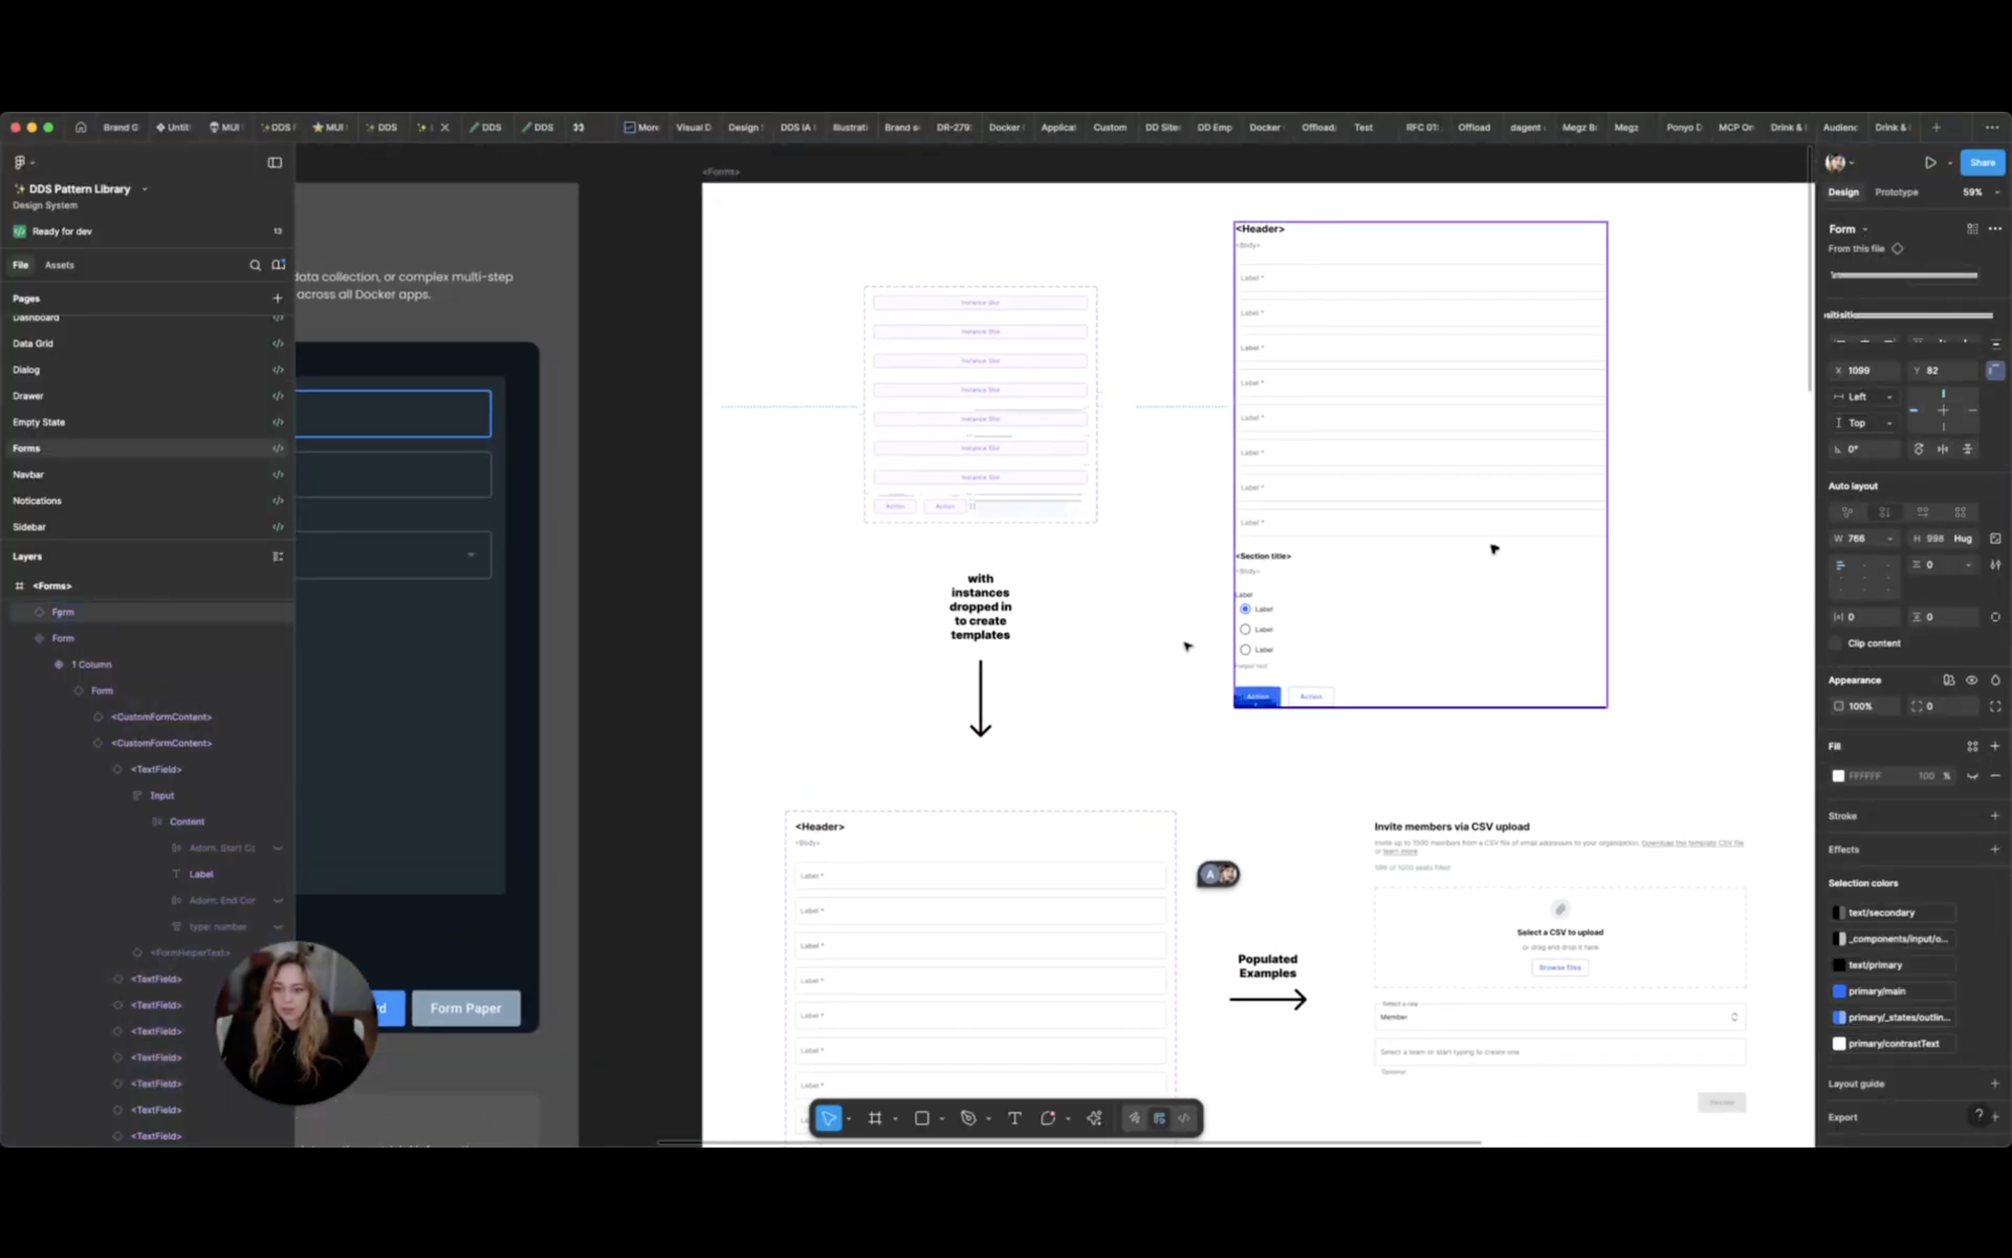Click the flip horizontal icon in the panel
The image size is (2012, 1258).
point(1943,449)
